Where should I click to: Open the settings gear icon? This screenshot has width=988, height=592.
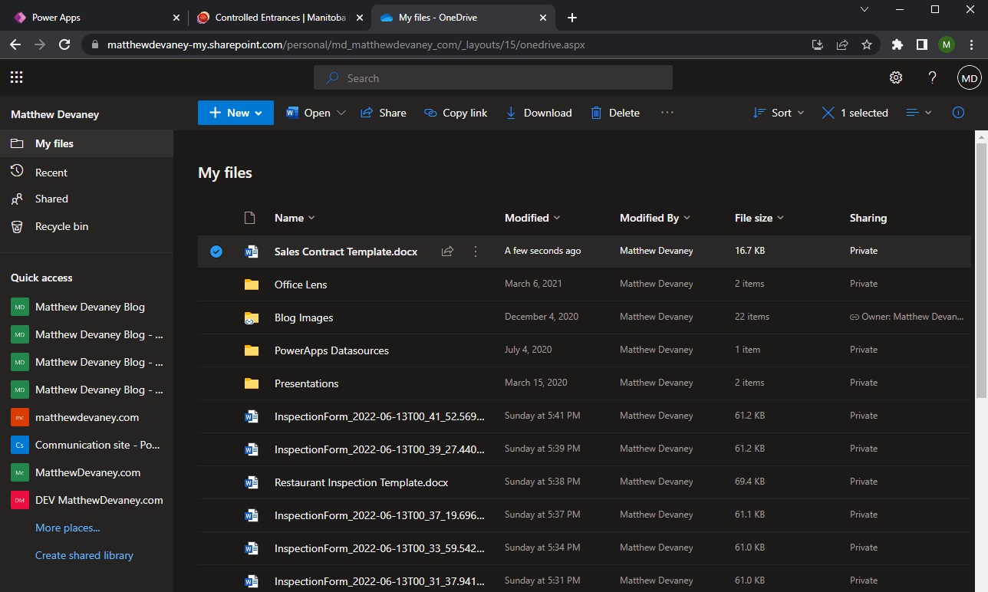coord(895,77)
